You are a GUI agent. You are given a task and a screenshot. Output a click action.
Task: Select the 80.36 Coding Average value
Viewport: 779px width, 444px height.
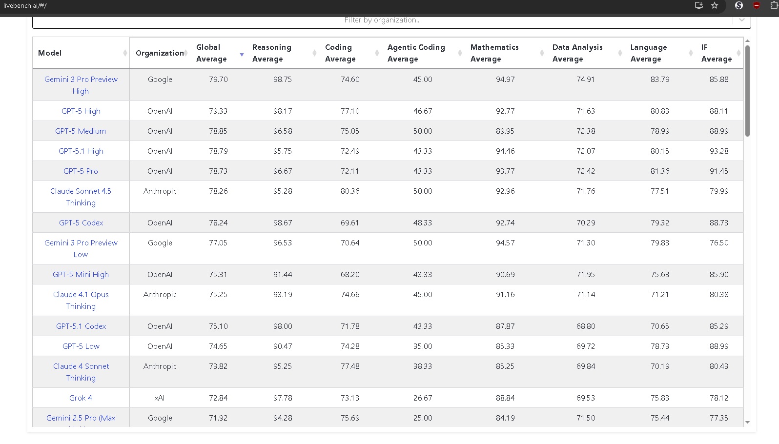[x=350, y=191]
